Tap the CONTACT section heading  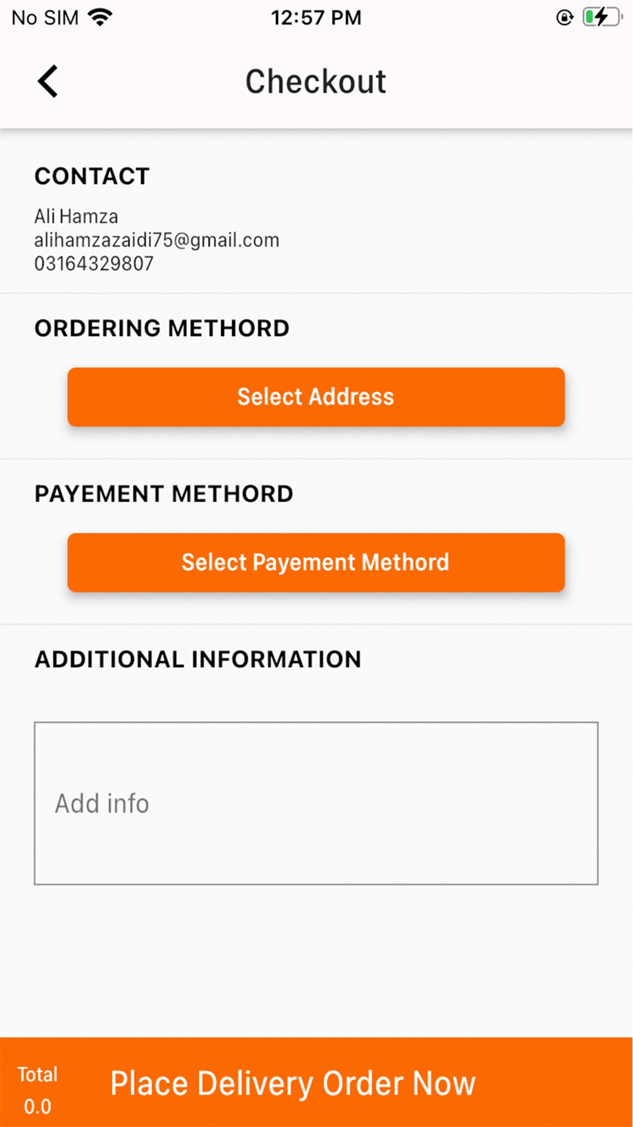pos(92,176)
